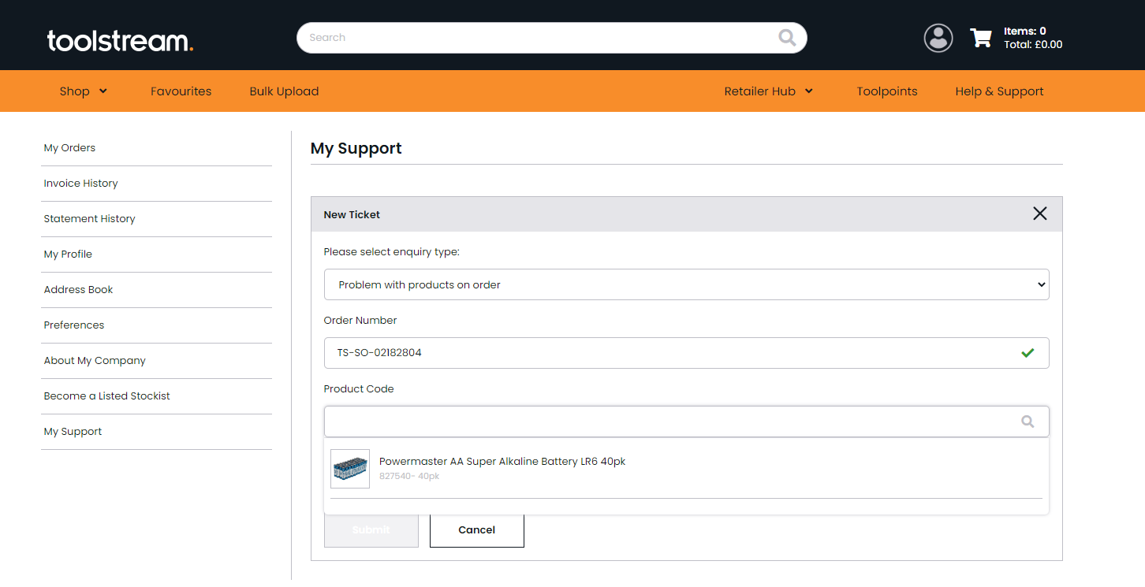1145x587 pixels.
Task: Open Favourites from the navigation bar
Action: (181, 91)
